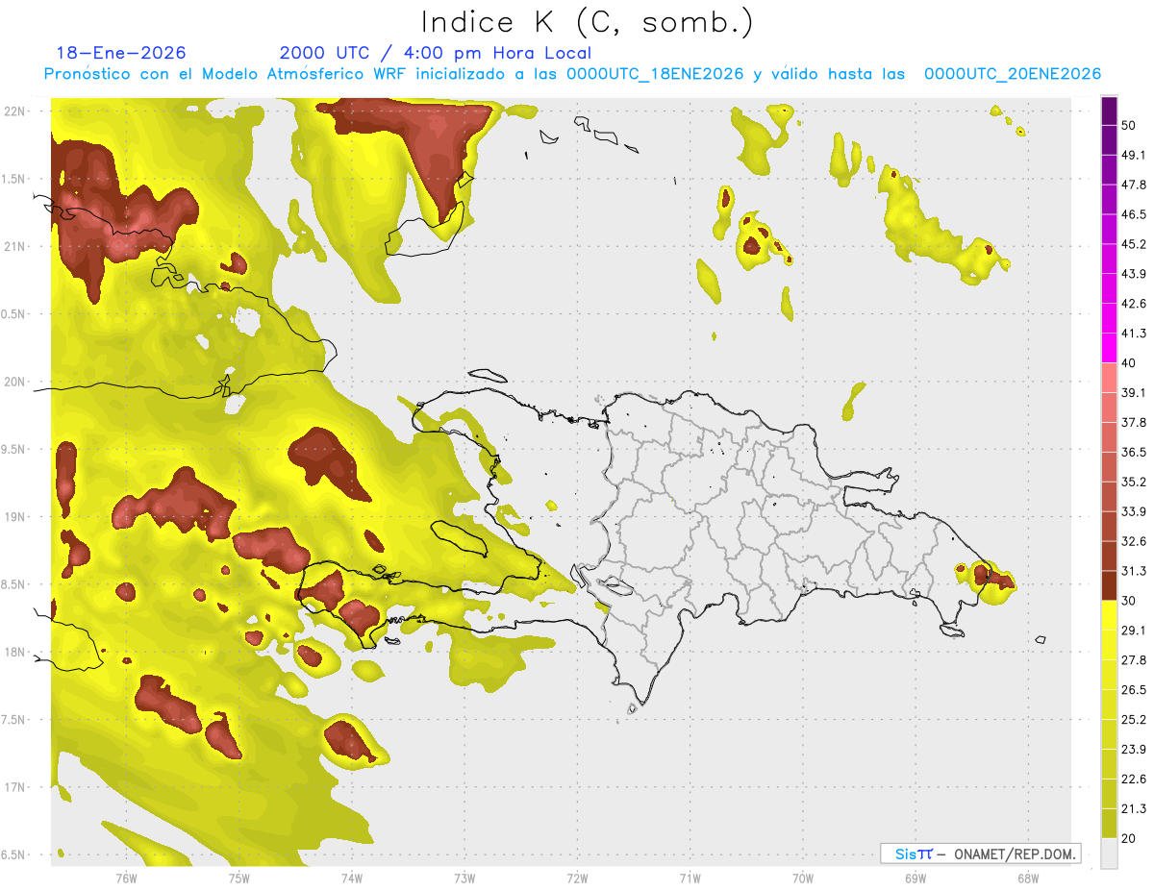
Task: Click "2000 UTC / 4:00 pm Hora Local" text
Action: (x=436, y=53)
